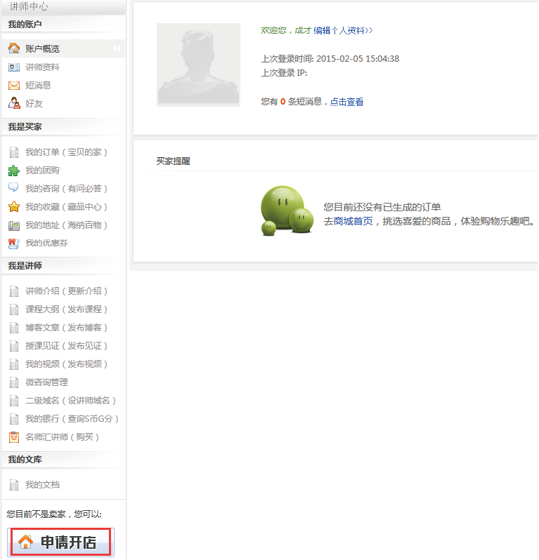Select 我的银行 (查询S币G分) entry
The width and height of the screenshot is (539, 560).
[x=72, y=419]
